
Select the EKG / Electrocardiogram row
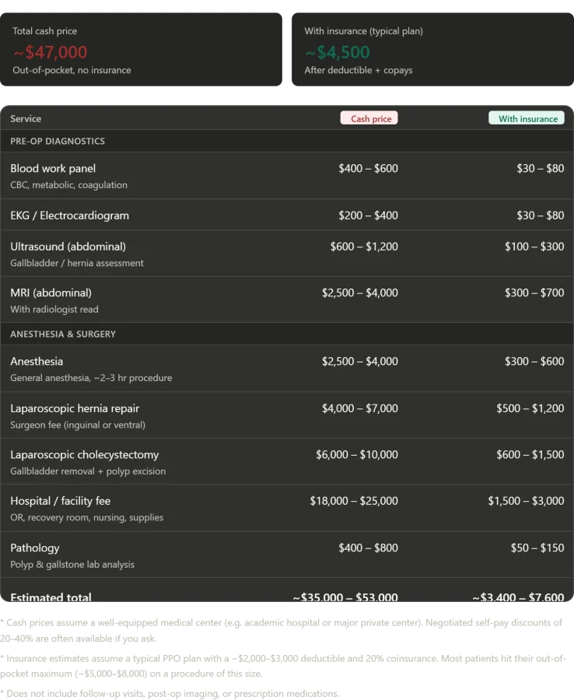(x=69, y=215)
